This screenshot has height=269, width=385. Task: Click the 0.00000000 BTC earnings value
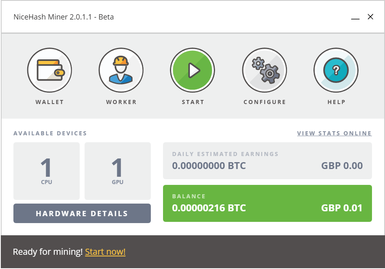click(x=209, y=166)
